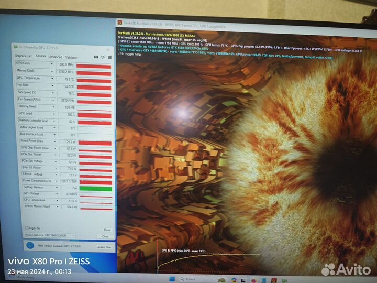Viewport: 377px width, 283px height.
Task: Select the Sensors tab
Action: click(41, 56)
